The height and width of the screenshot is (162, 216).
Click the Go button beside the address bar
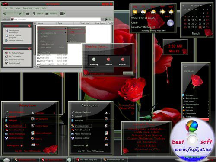108,19
